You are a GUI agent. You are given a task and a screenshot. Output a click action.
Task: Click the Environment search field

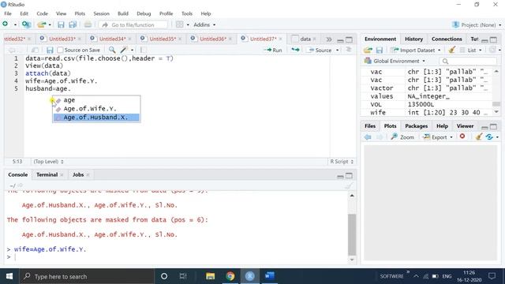(x=468, y=61)
